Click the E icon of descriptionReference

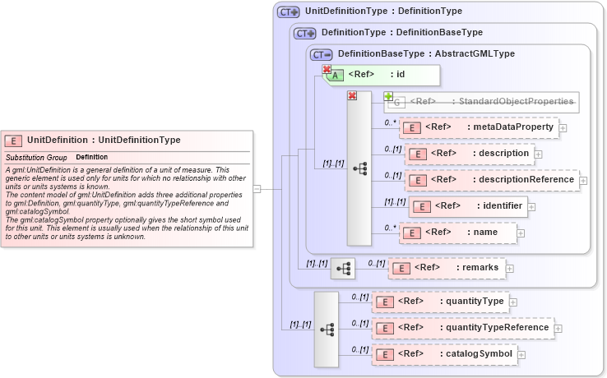click(x=418, y=181)
